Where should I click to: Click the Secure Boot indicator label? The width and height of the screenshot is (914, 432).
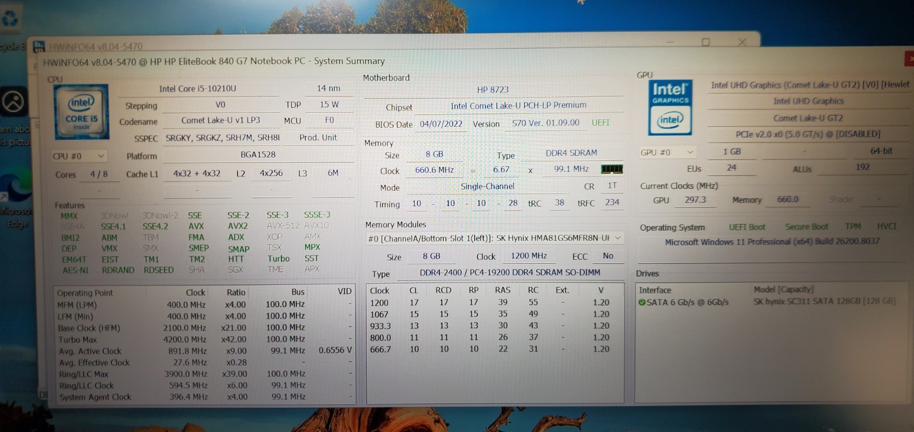[806, 227]
